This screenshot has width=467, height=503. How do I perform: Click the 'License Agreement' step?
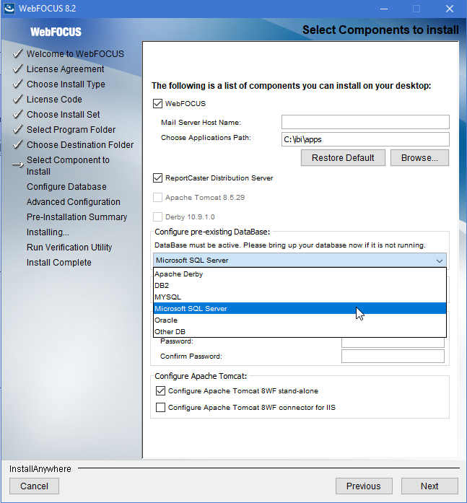pos(65,69)
